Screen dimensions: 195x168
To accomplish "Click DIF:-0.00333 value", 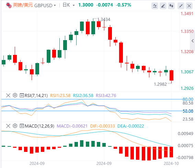I will coord(102,126).
